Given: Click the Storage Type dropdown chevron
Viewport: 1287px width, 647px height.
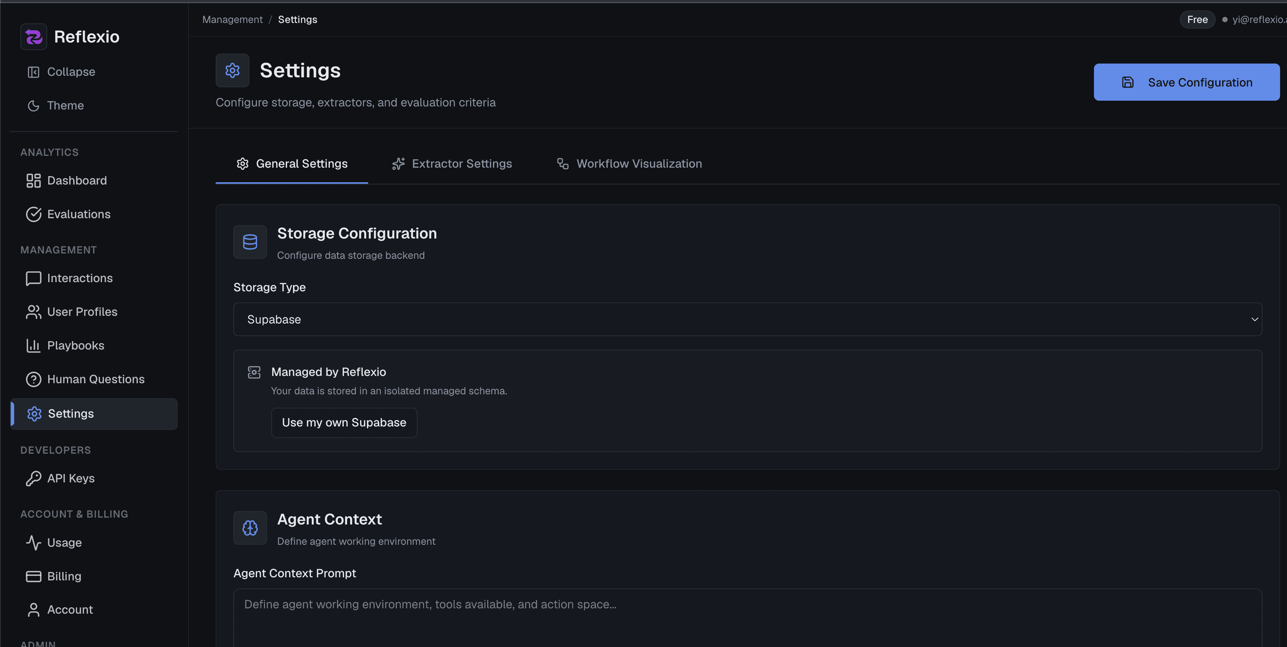Looking at the screenshot, I should click(x=1254, y=320).
